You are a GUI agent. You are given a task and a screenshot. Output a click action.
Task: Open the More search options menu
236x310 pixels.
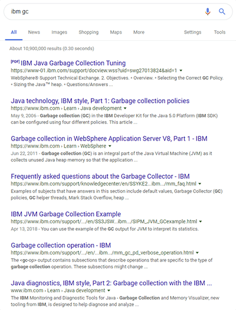pyautogui.click(x=139, y=32)
